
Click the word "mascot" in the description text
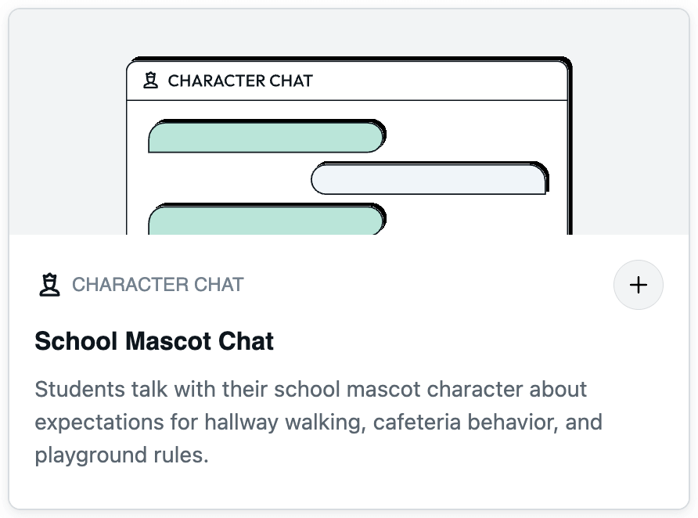(383, 390)
